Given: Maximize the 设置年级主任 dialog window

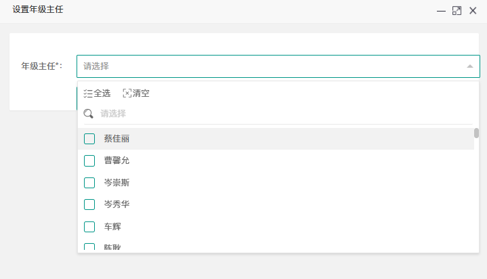Looking at the screenshot, I should pyautogui.click(x=457, y=11).
